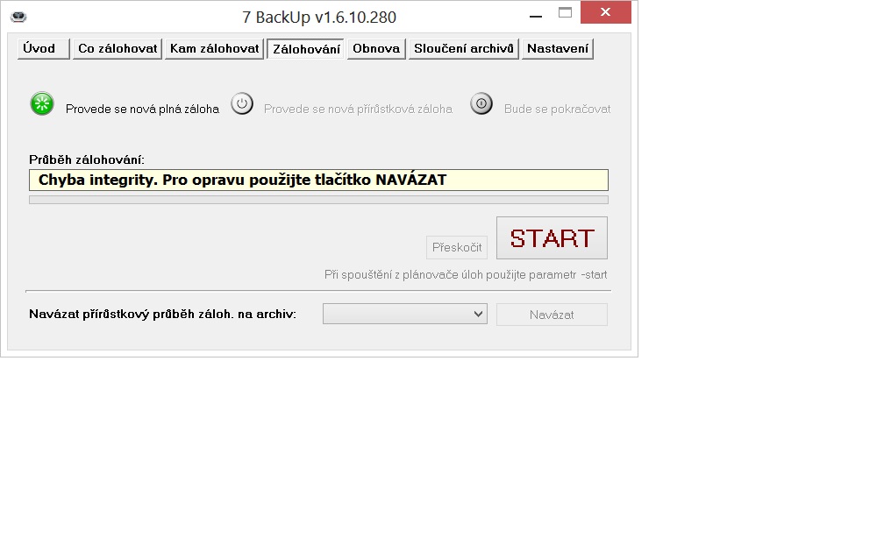This screenshot has height=552, width=884.
Task: Select the Zálohování tab
Action: point(305,49)
